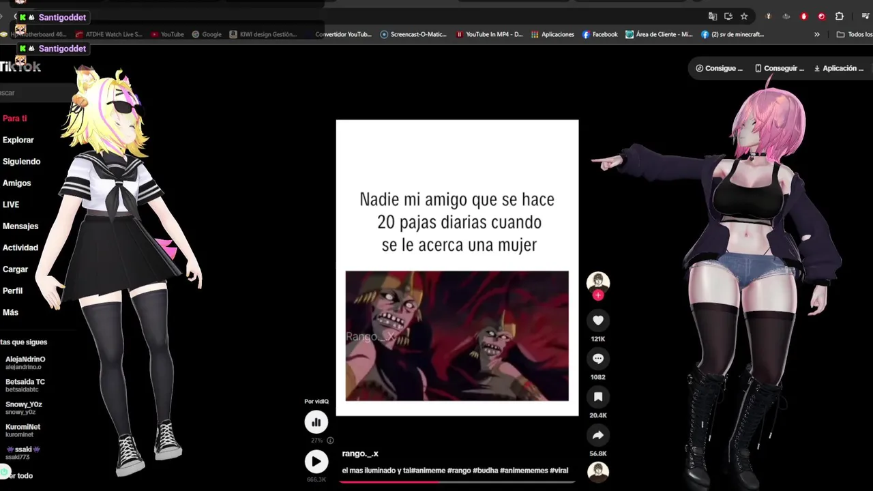Click the Consigue coins button

719,68
